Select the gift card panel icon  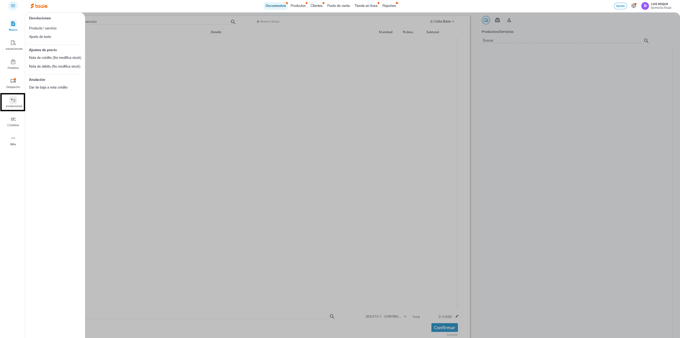pos(497,20)
